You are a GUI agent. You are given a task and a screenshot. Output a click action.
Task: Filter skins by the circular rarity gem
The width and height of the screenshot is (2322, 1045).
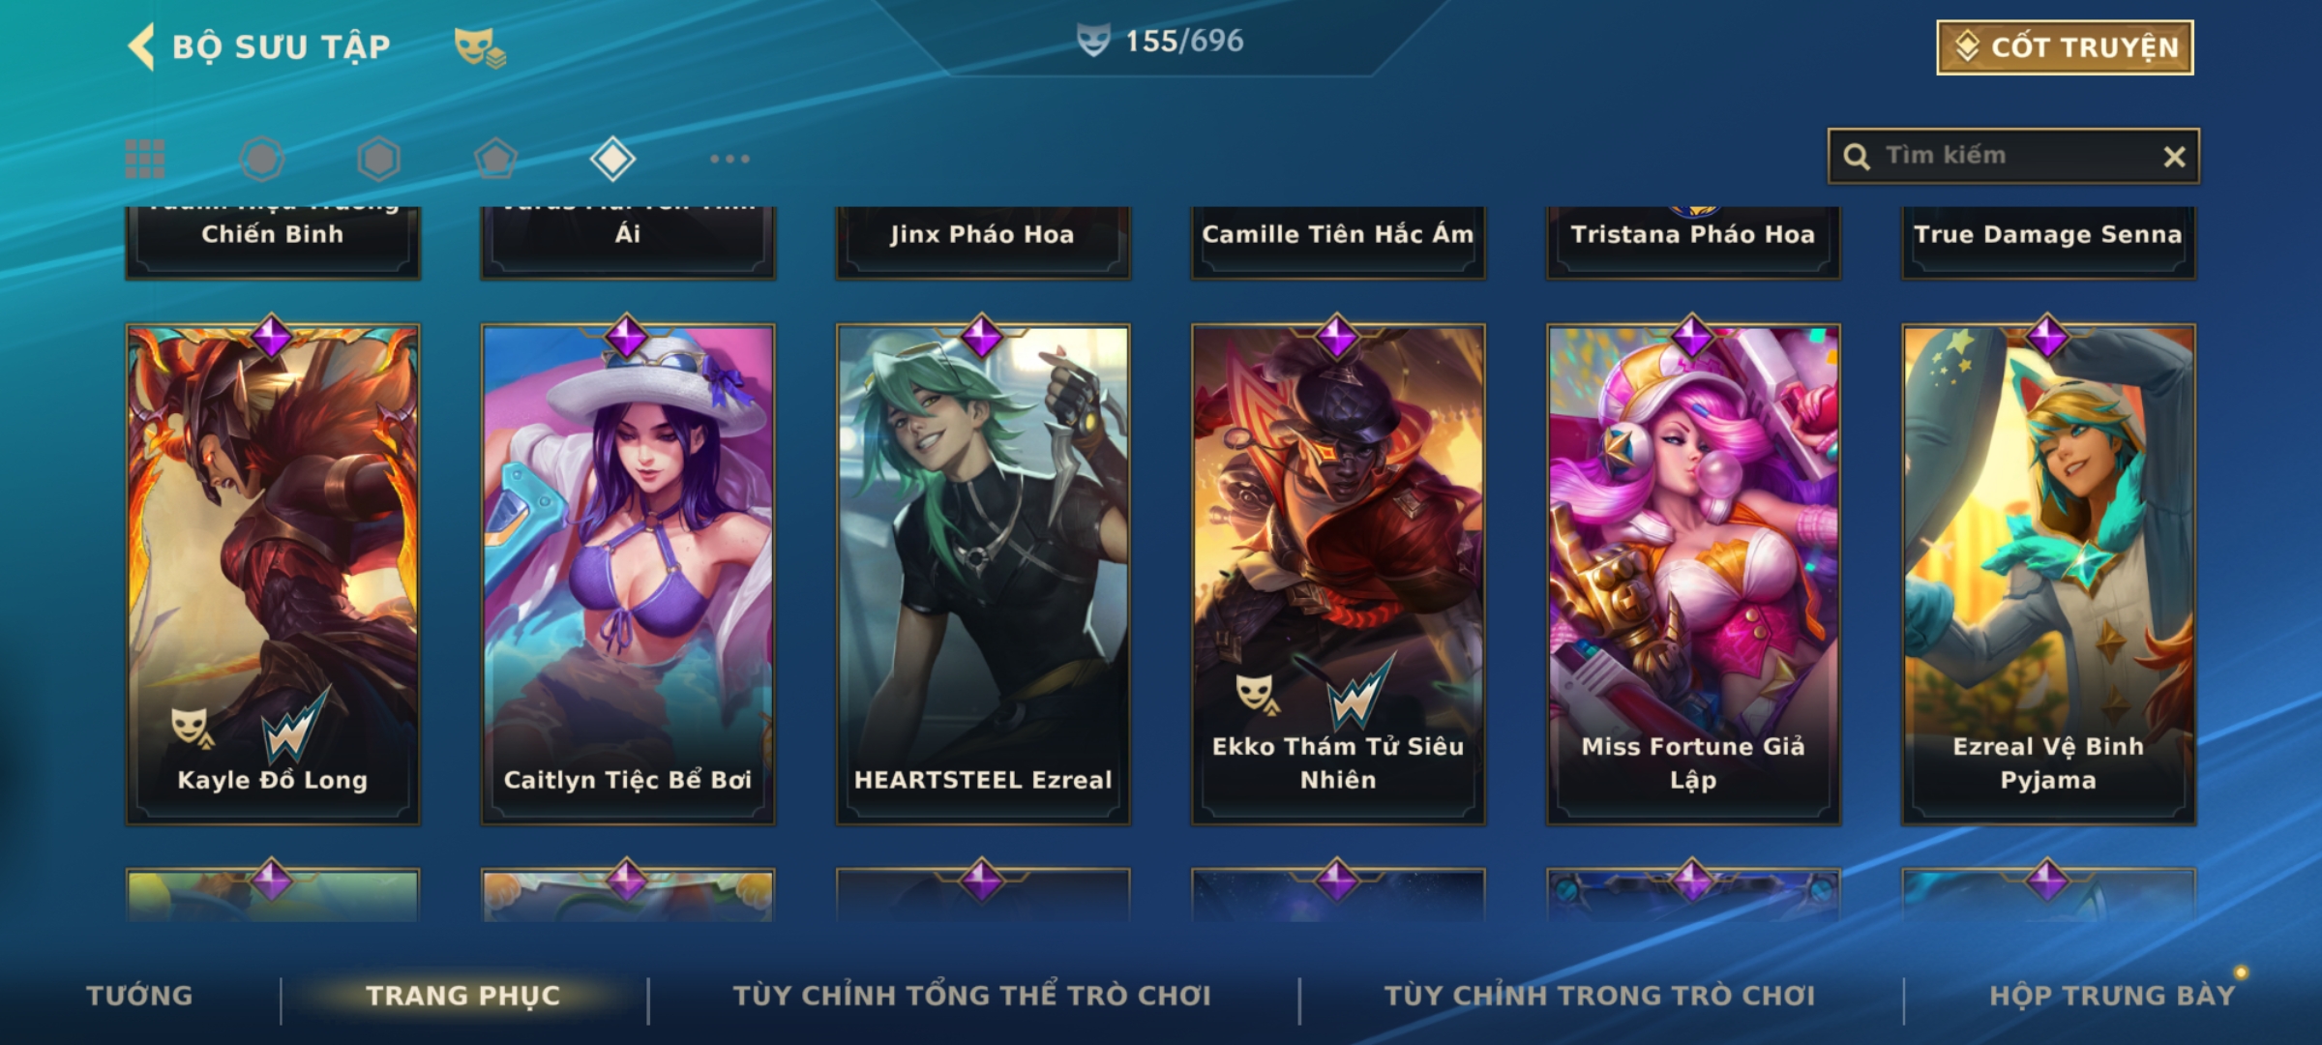click(x=262, y=159)
